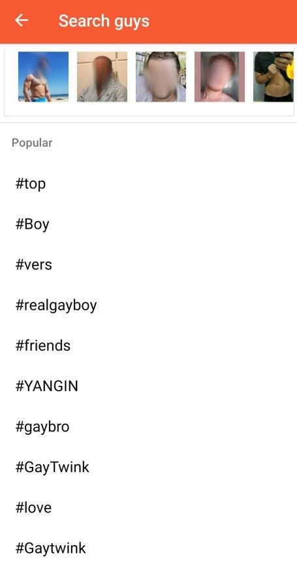Open the patterned shirt profile thumbnail

(x=102, y=77)
